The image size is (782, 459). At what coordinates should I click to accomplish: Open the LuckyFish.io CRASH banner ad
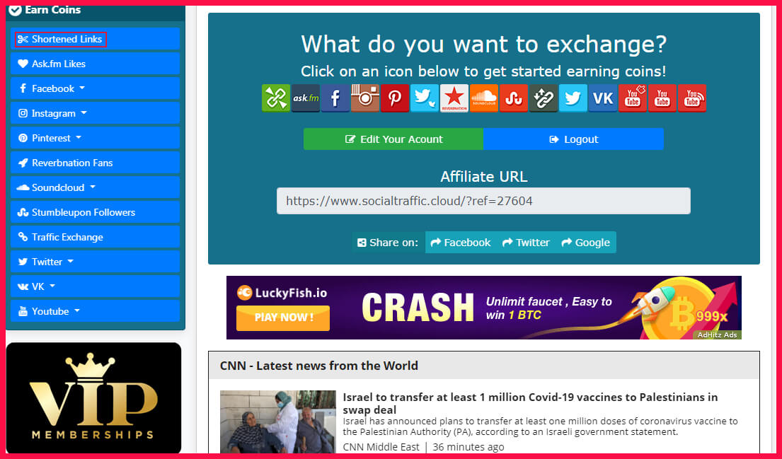pos(484,308)
